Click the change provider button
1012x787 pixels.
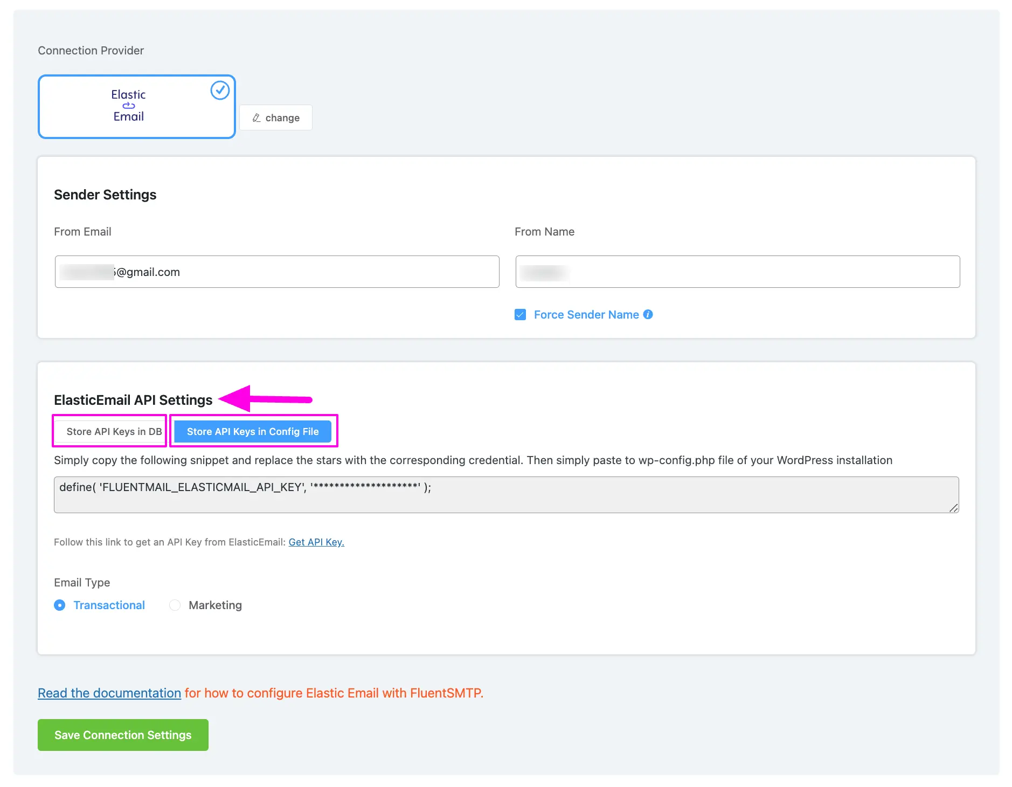276,118
